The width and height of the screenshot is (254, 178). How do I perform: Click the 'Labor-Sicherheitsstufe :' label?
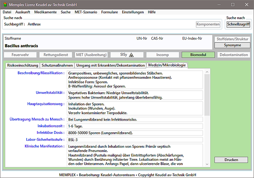pyautogui.click(x=45, y=140)
